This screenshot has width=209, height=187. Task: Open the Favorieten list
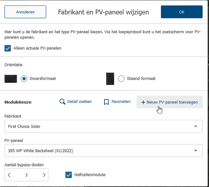pyautogui.click(x=121, y=102)
